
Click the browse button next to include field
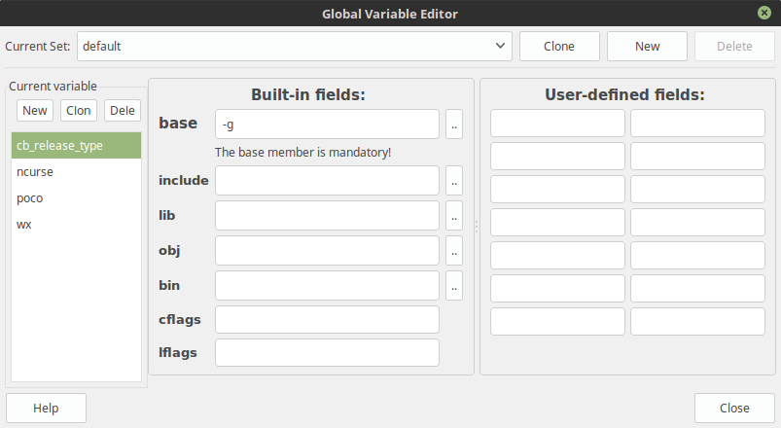pyautogui.click(x=454, y=181)
